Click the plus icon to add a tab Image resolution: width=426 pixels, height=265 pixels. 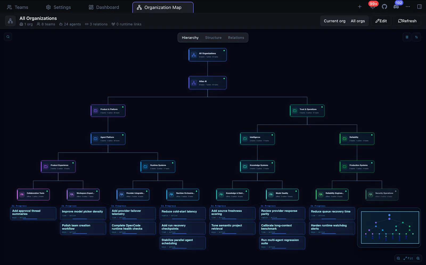[x=360, y=7]
